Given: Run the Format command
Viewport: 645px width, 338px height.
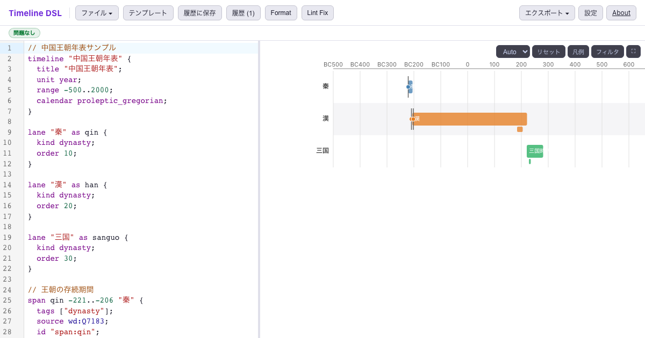Looking at the screenshot, I should click(281, 13).
